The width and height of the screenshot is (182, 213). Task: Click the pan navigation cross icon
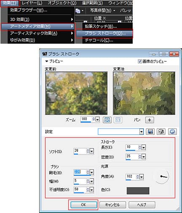(150, 120)
